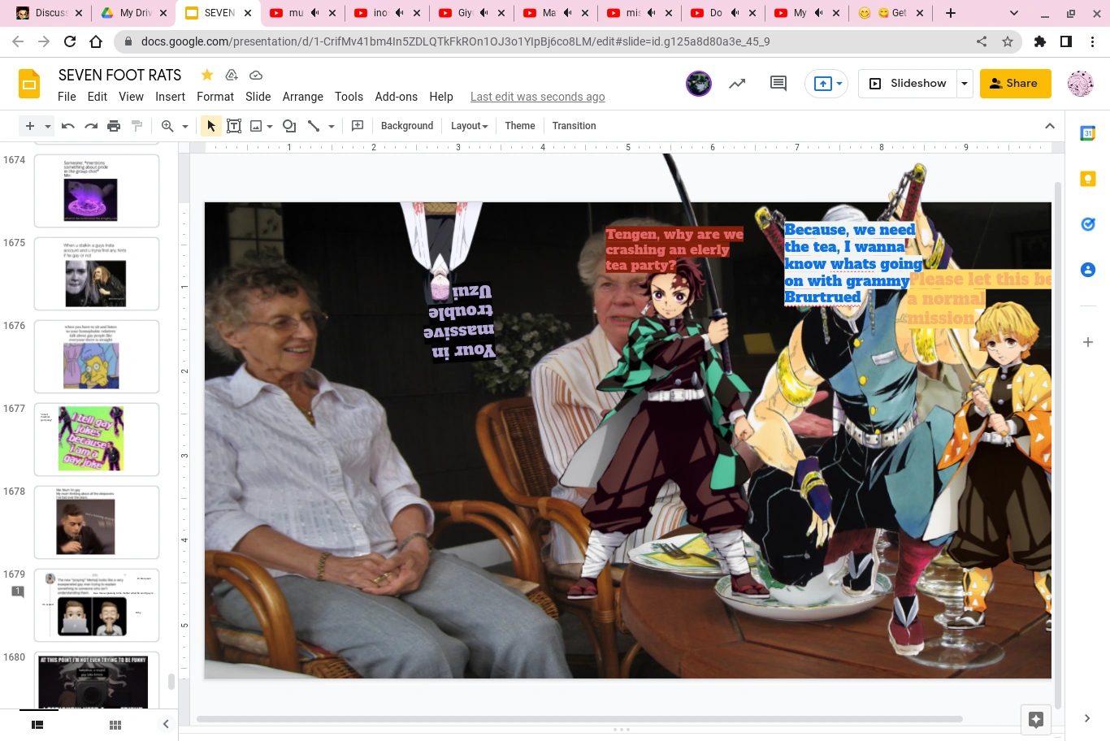1110x741 pixels.
Task: Click the Redo icon
Action: (92, 126)
